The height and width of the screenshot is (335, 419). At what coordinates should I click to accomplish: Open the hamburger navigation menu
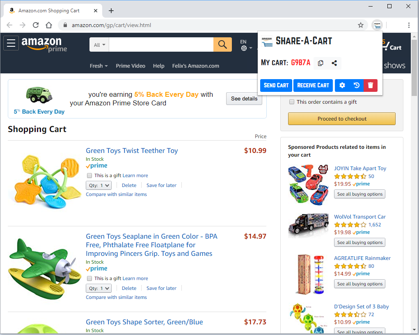pyautogui.click(x=11, y=43)
